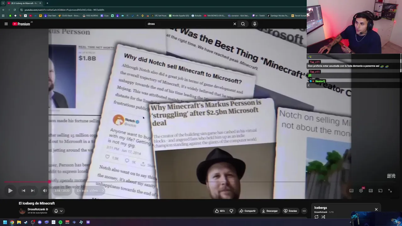The image size is (402, 226).
Task: Toggle playlist loop
Action: pos(316,217)
